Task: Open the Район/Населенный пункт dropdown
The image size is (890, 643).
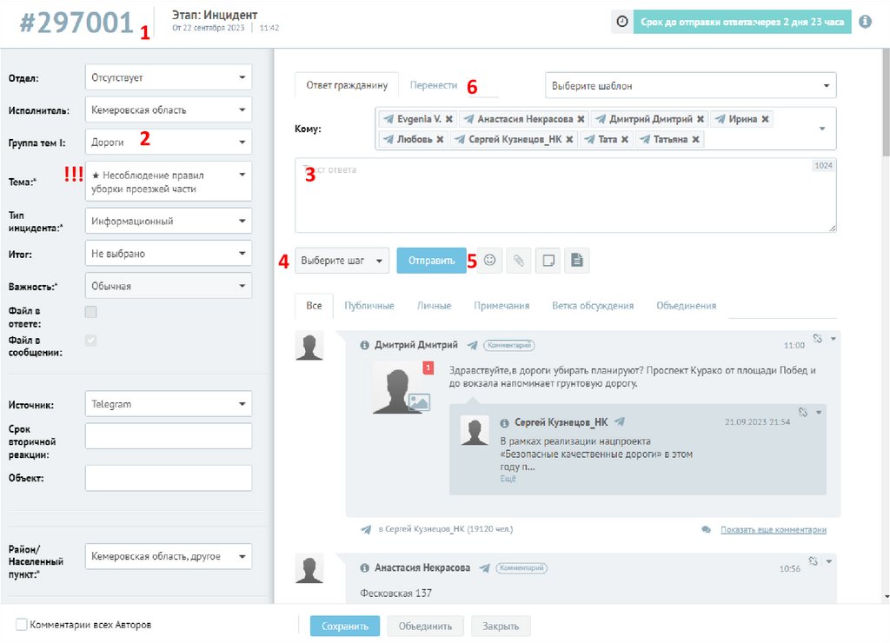Action: coord(169,556)
